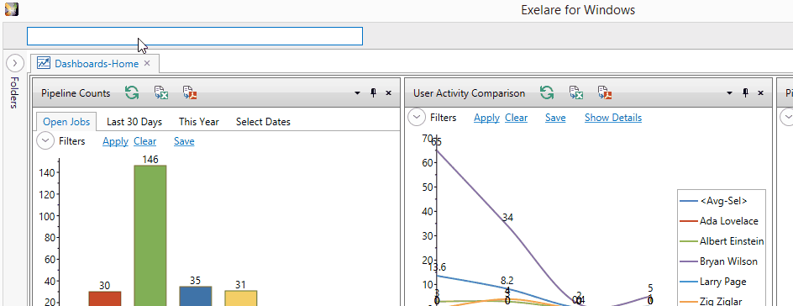
Task: Save filters in User Activity Comparison
Action: coord(555,118)
